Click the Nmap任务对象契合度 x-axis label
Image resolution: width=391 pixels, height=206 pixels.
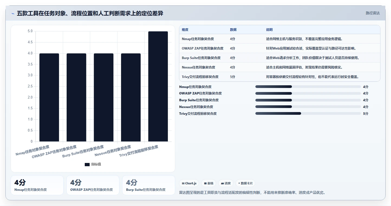pos(32,151)
